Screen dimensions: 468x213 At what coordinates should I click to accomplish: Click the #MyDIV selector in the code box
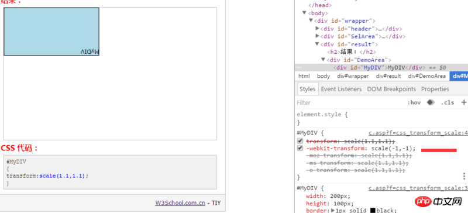coord(16,162)
